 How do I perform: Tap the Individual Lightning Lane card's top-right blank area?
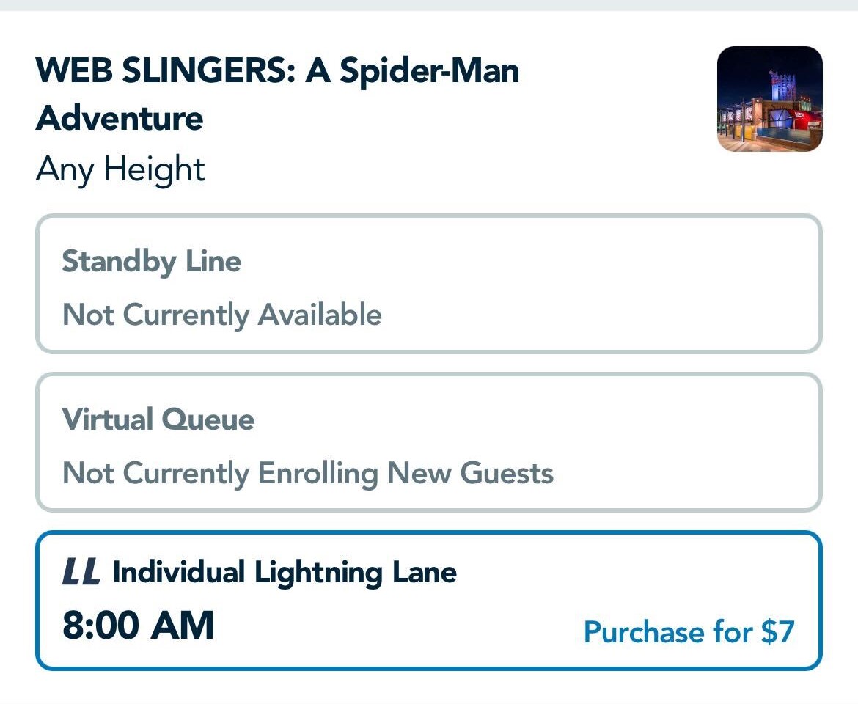(x=660, y=568)
